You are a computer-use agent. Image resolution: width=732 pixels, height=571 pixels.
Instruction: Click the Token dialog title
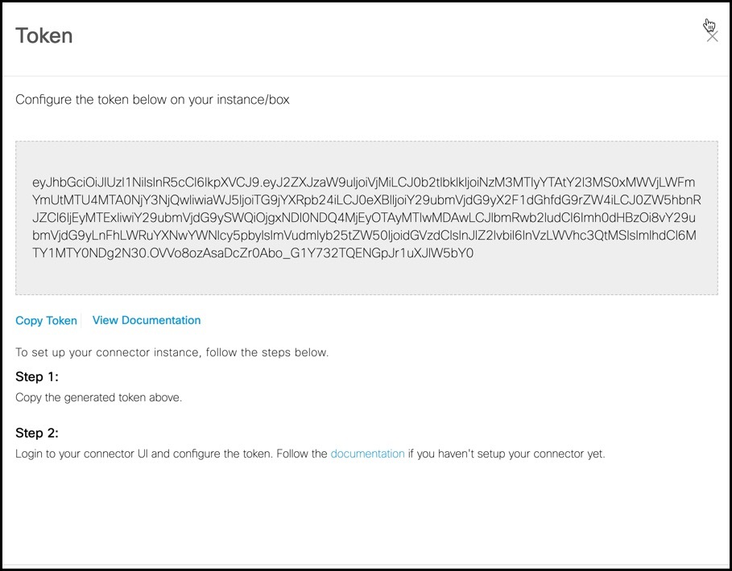[43, 36]
